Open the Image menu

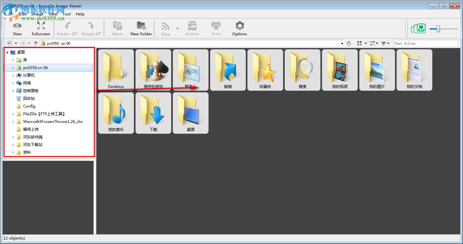37,14
